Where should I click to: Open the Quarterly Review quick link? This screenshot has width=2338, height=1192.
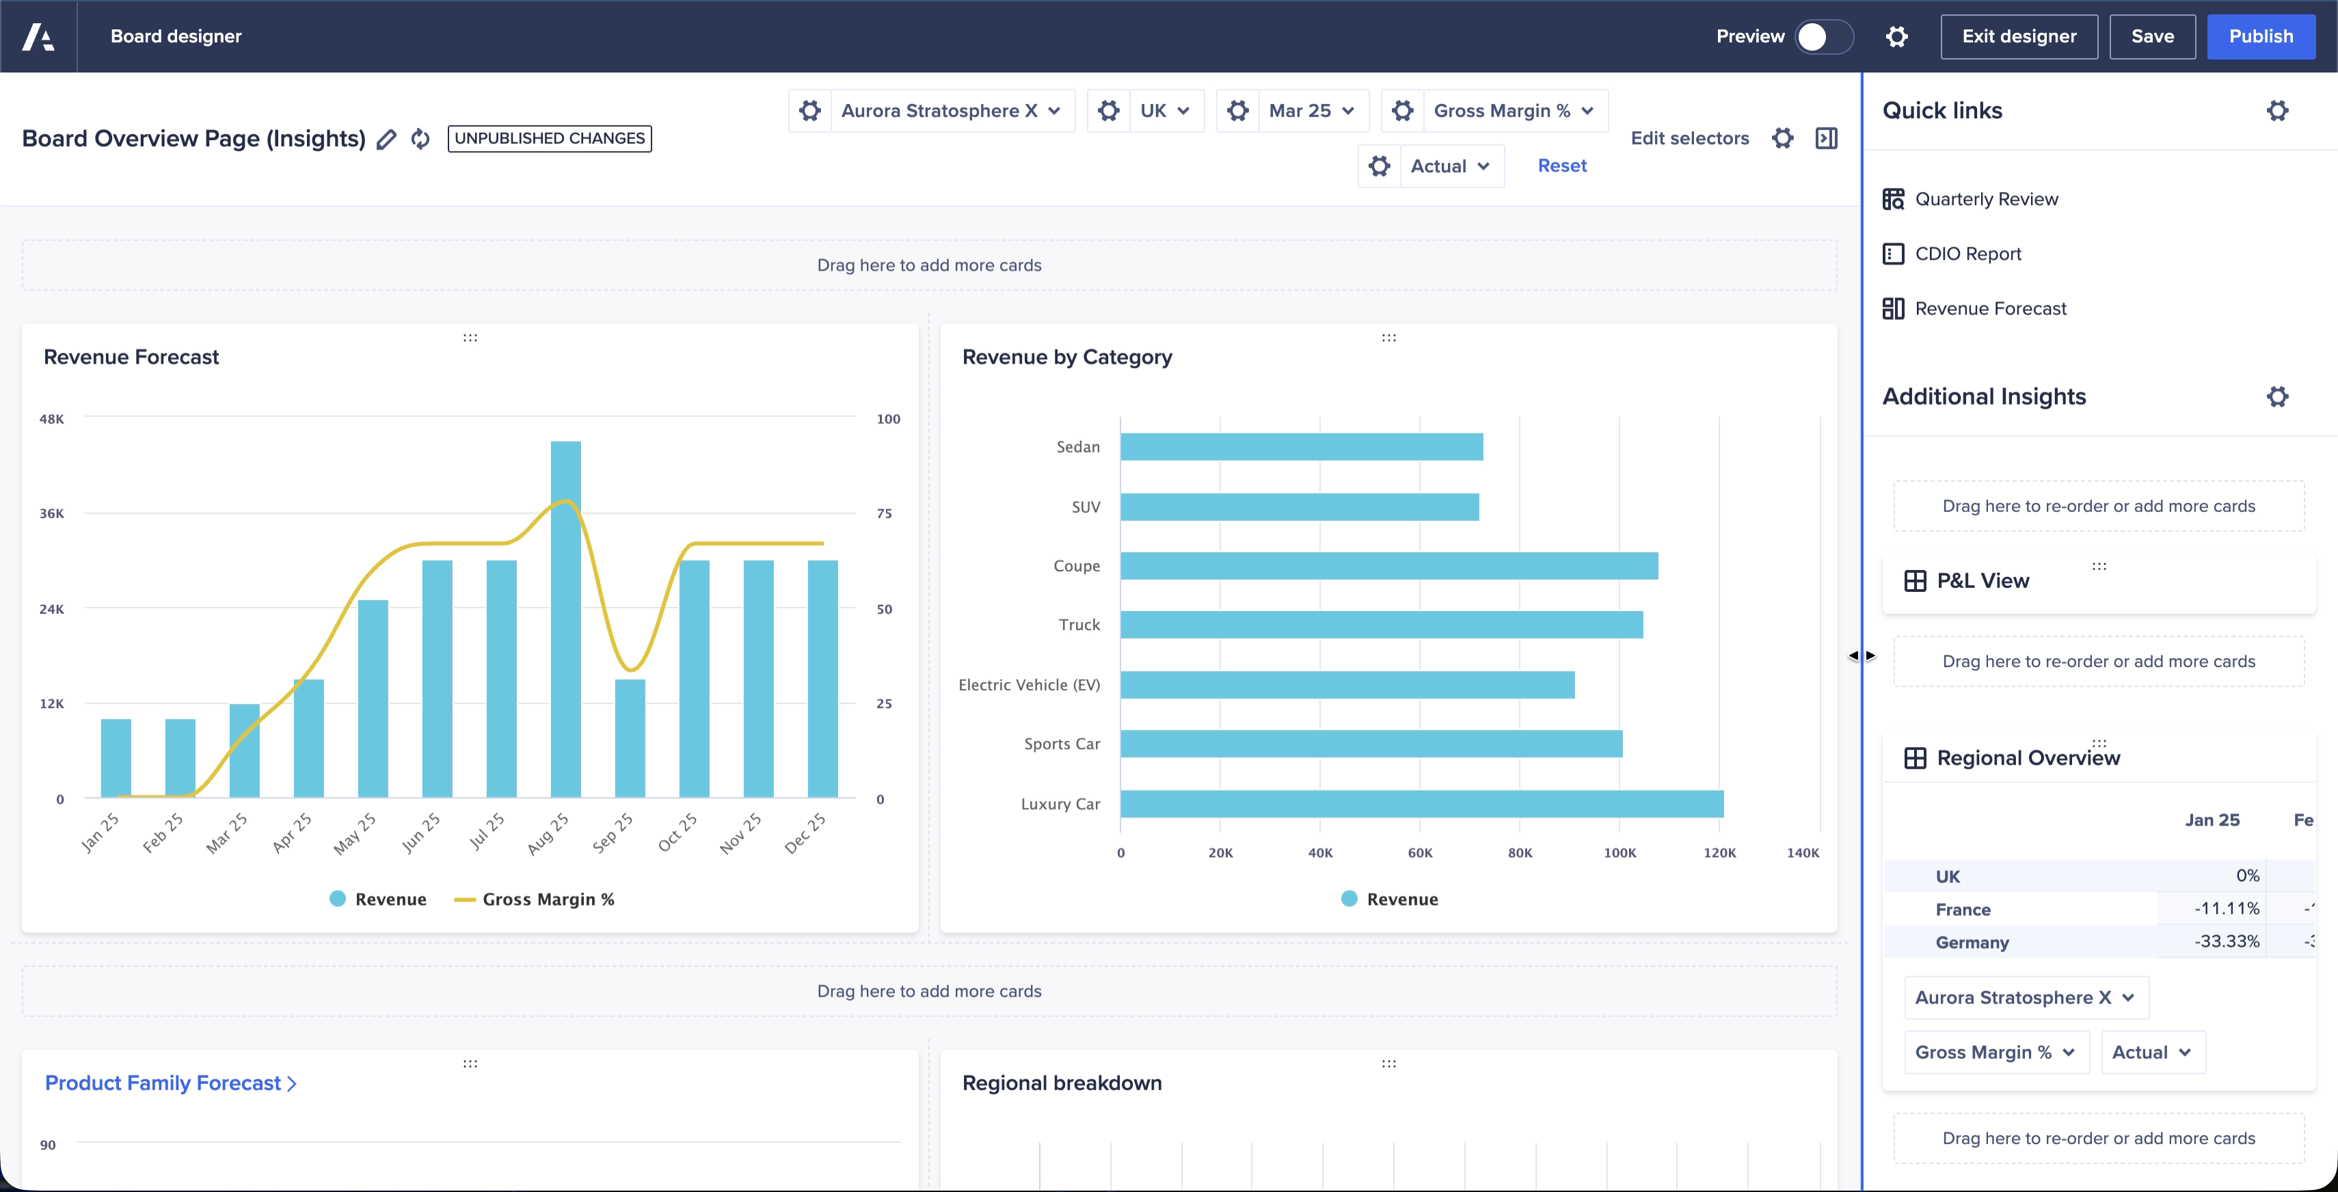[1986, 199]
